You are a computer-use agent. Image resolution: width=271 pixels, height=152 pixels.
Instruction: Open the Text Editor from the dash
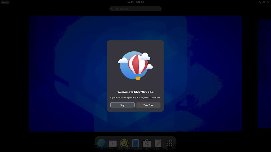[158, 143]
